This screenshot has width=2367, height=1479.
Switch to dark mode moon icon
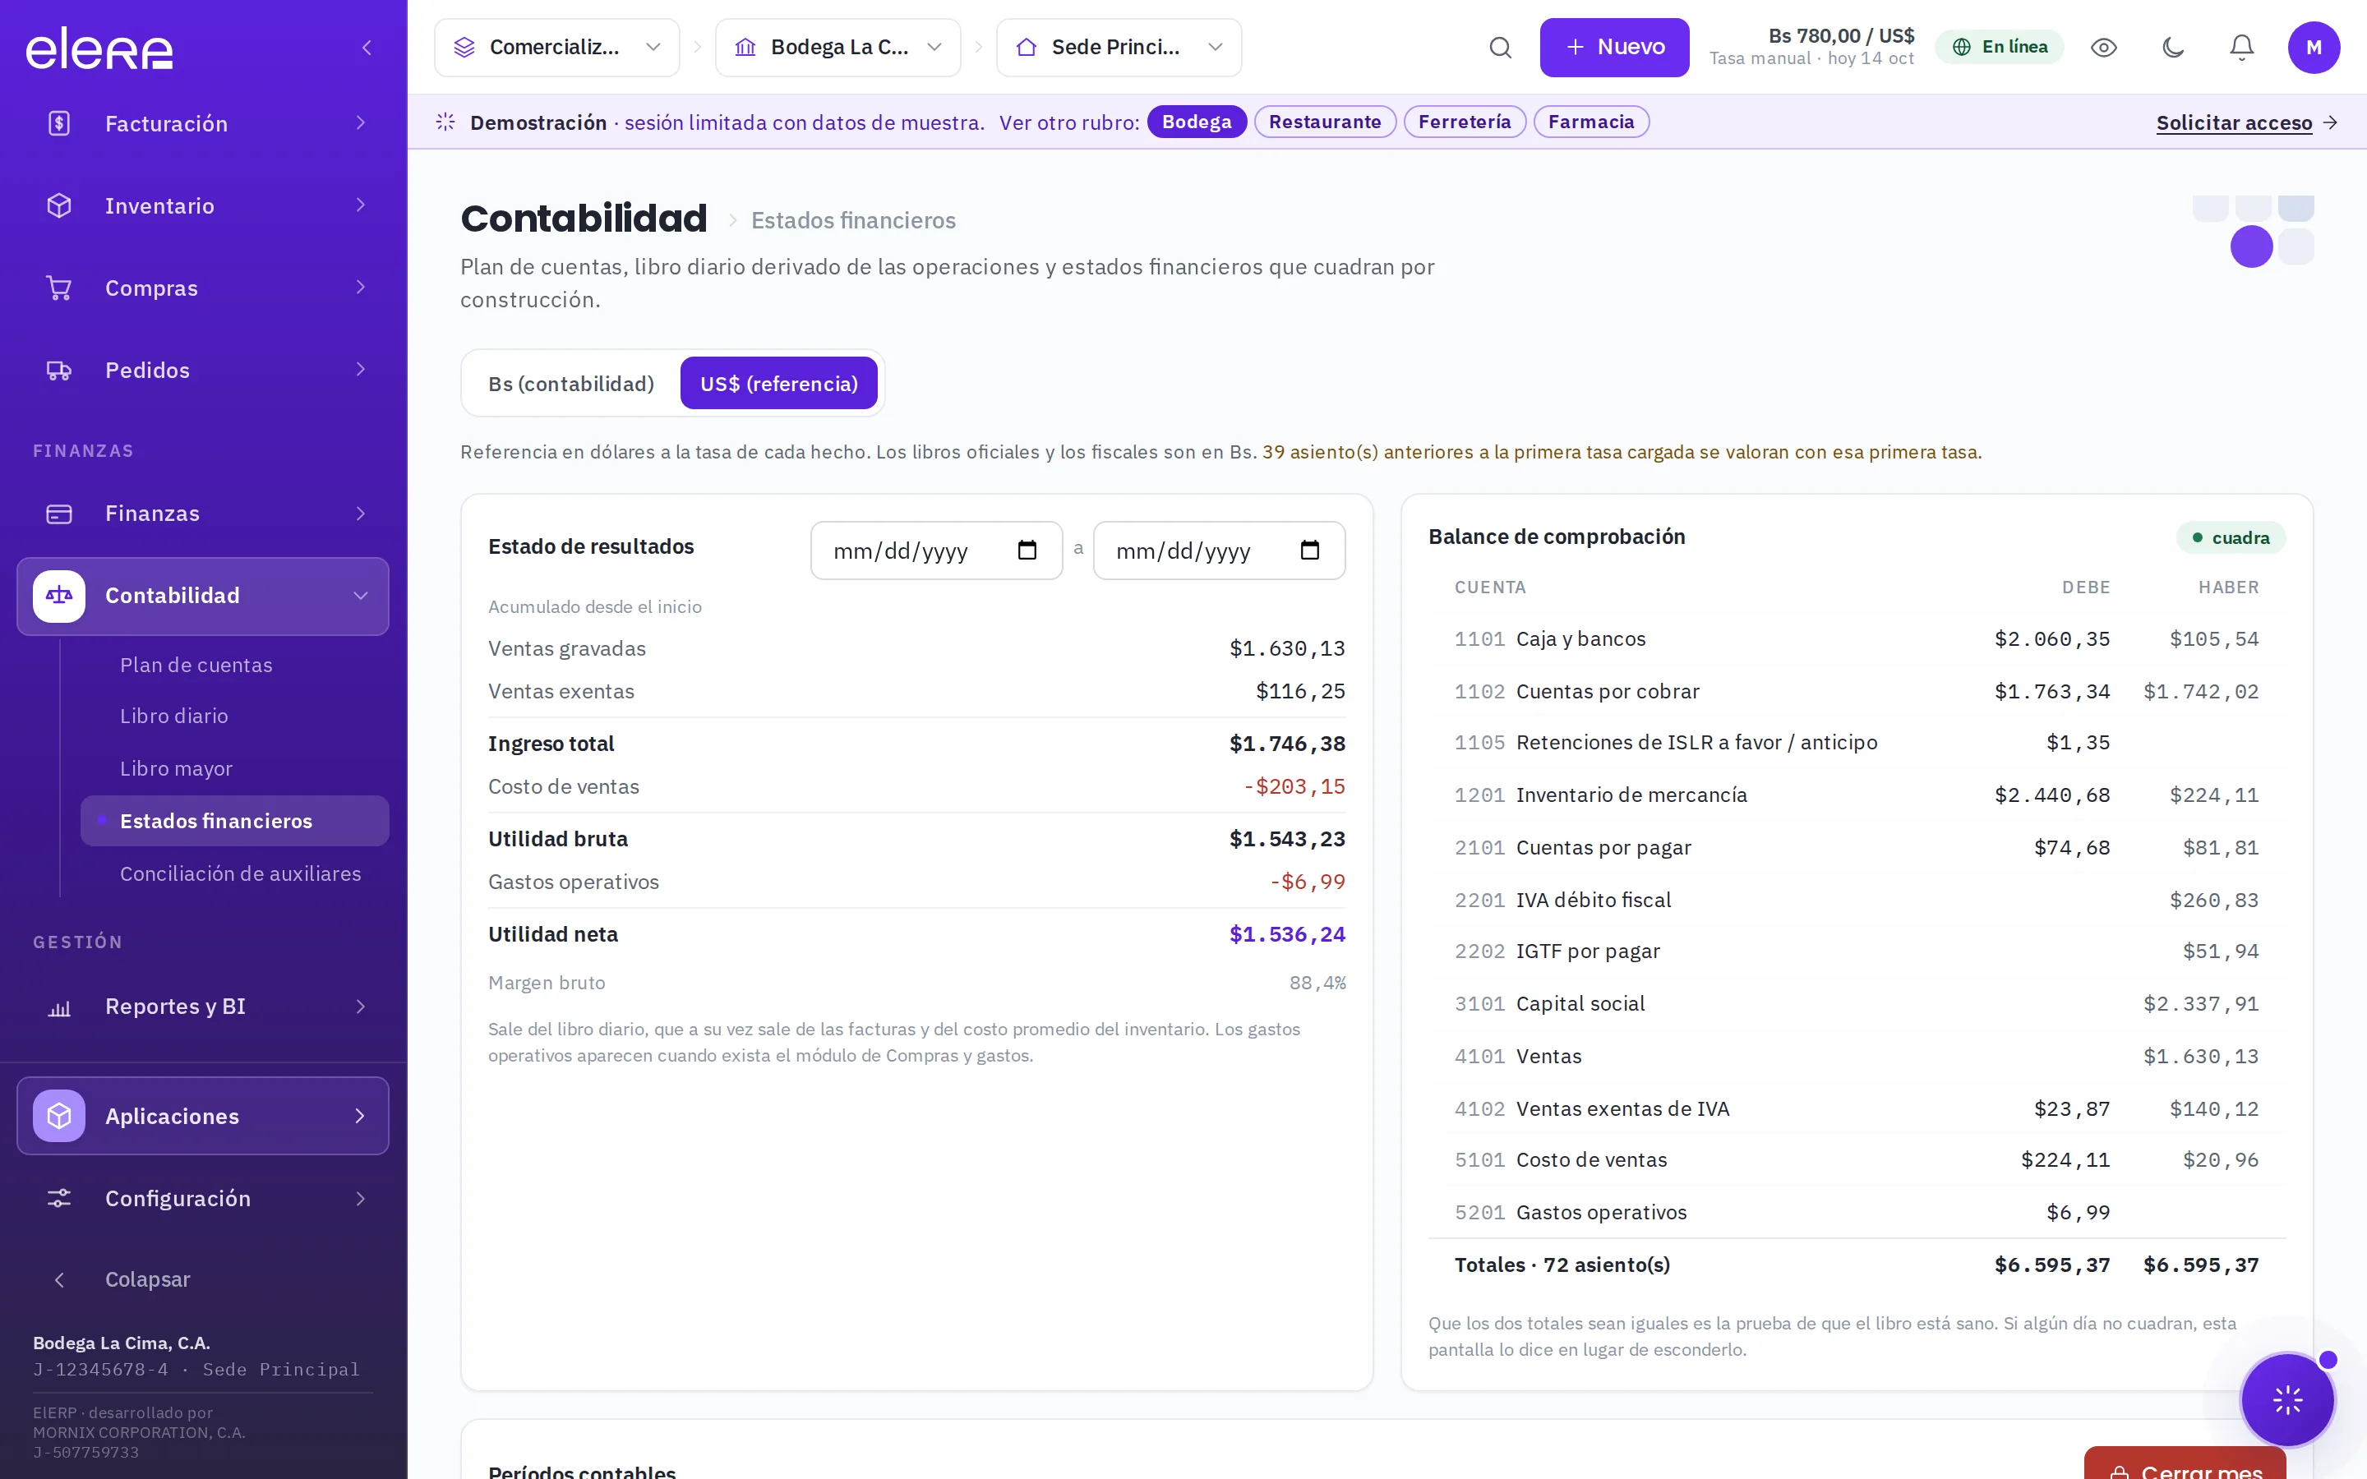click(2172, 48)
